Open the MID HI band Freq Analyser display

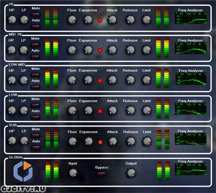pyautogui.click(x=191, y=49)
